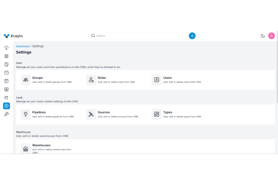Viewport: 278px width, 185px height.
Task: Open Activities sidebar icon
Action: coord(6,81)
